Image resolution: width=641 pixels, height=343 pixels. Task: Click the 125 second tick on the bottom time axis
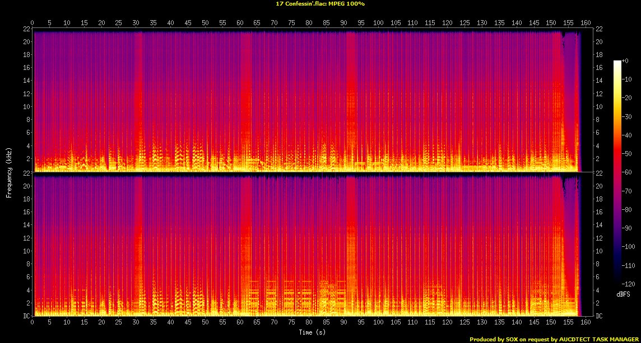point(465,323)
